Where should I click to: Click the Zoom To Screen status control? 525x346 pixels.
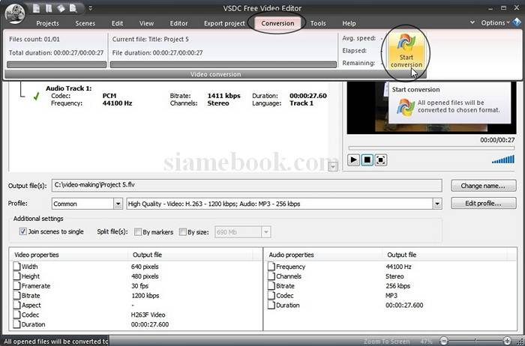[386, 342]
